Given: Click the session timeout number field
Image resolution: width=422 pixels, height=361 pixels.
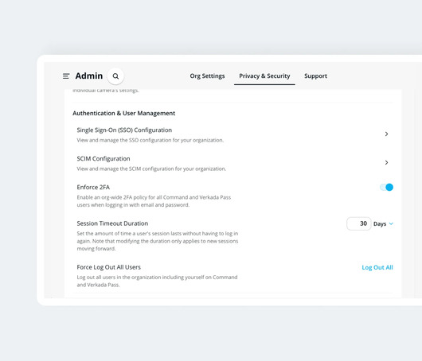Looking at the screenshot, I should tap(359, 223).
